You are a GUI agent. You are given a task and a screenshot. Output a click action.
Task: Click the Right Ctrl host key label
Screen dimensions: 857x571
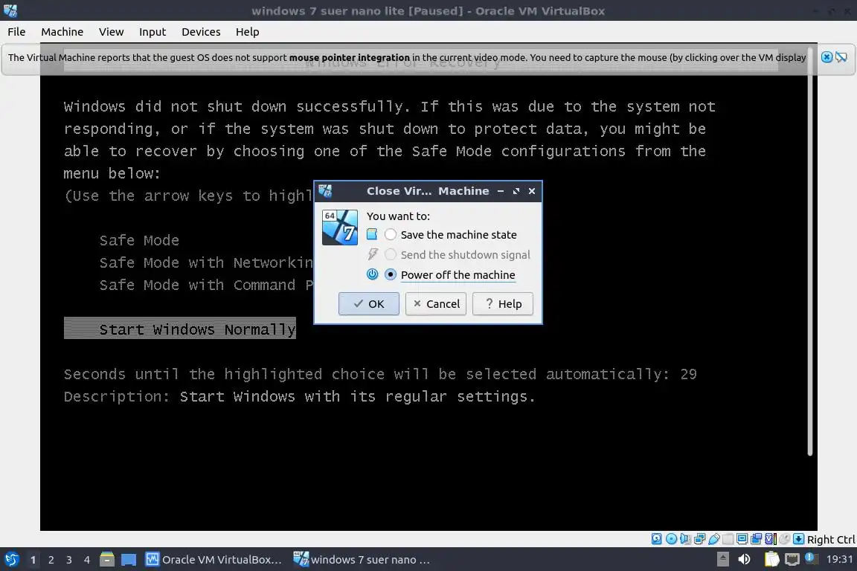pos(831,539)
